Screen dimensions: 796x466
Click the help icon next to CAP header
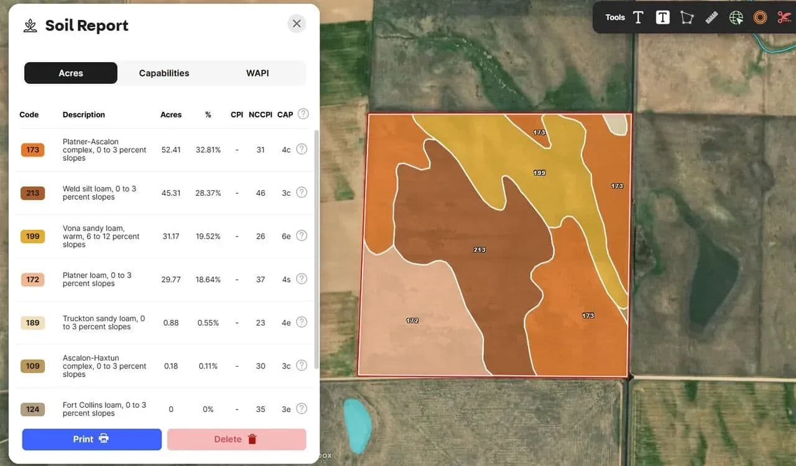click(x=303, y=114)
